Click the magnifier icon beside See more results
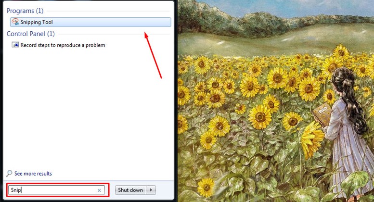This screenshot has height=202, width=374. pyautogui.click(x=9, y=174)
